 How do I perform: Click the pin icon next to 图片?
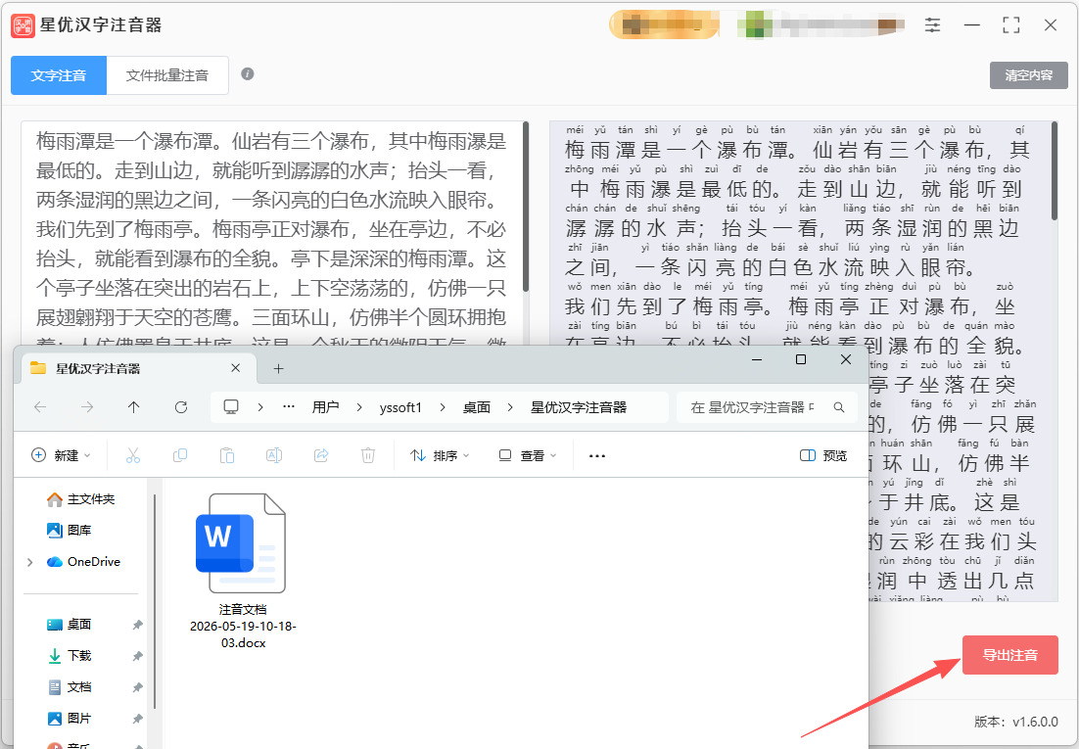click(137, 719)
